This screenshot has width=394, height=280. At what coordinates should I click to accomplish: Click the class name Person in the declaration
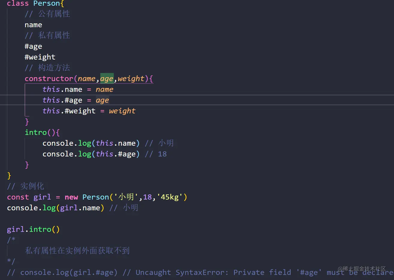pos(46,4)
